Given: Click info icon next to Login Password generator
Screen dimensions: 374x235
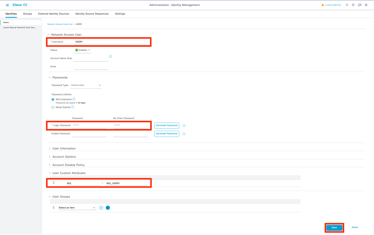Looking at the screenshot, I should coord(184,125).
